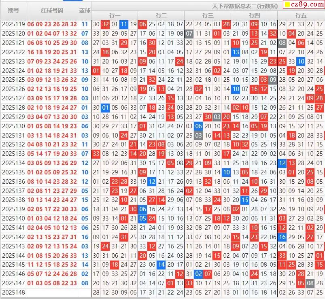Screen dimensions: 325x299
Task: Click blue highlighted 16 in row 2025142
Action: [x=282, y=237]
